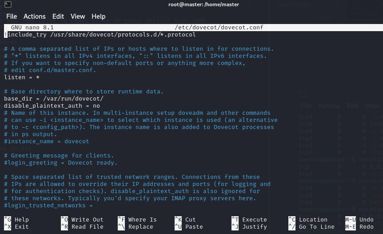This screenshot has width=383, height=234.
Task: Click the '# Base directory where to store' comment
Action: coord(84,92)
